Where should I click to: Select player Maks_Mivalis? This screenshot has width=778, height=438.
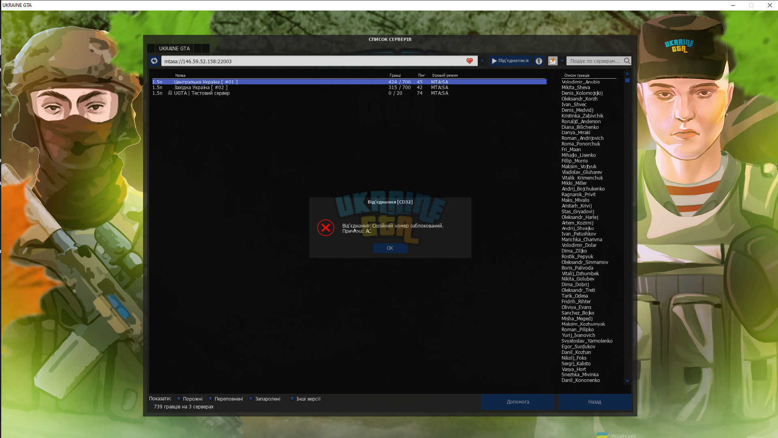pyautogui.click(x=575, y=200)
